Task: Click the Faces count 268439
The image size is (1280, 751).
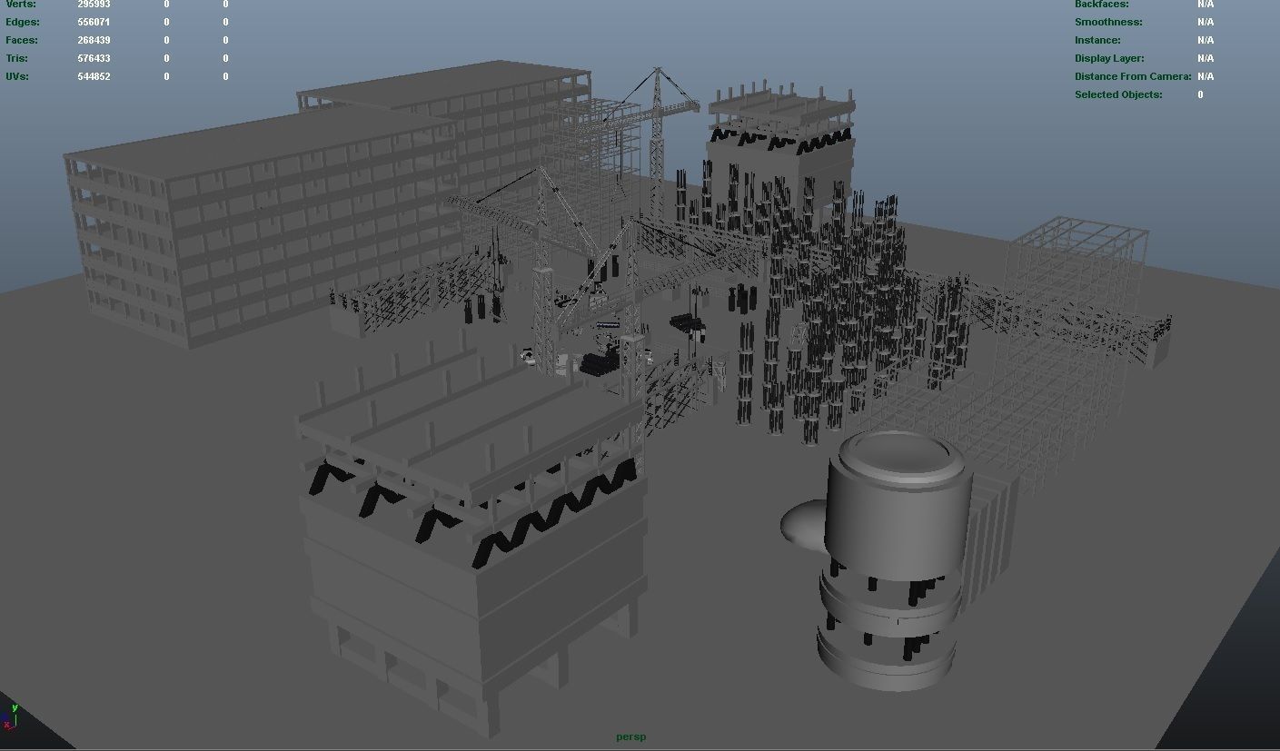Action: pyautogui.click(x=94, y=40)
